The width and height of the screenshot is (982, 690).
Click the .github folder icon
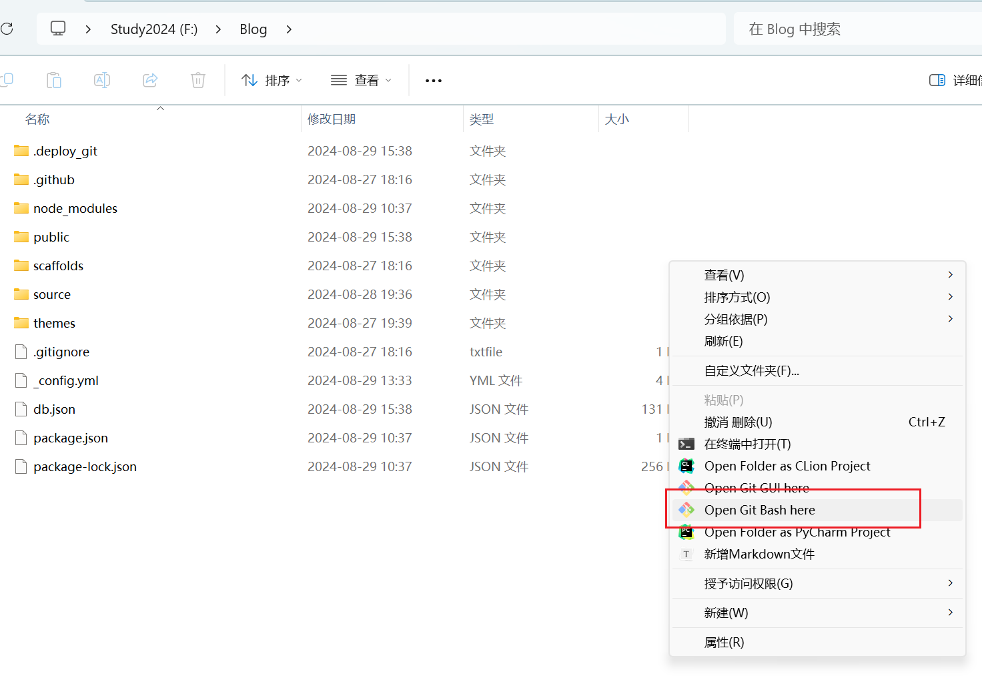coord(21,180)
